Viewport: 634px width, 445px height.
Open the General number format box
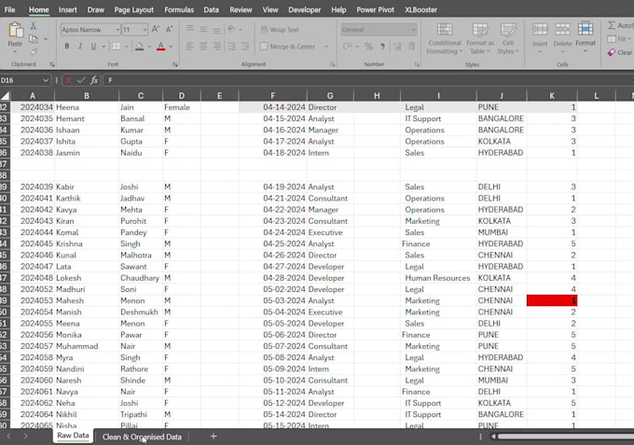(379, 30)
